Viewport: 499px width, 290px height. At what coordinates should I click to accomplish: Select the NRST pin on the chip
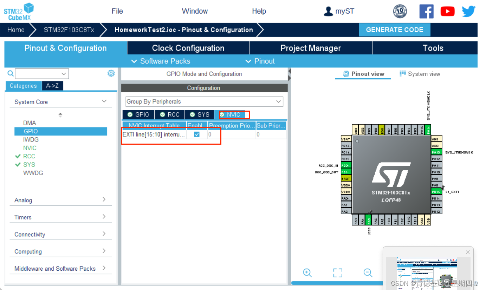click(x=346, y=178)
